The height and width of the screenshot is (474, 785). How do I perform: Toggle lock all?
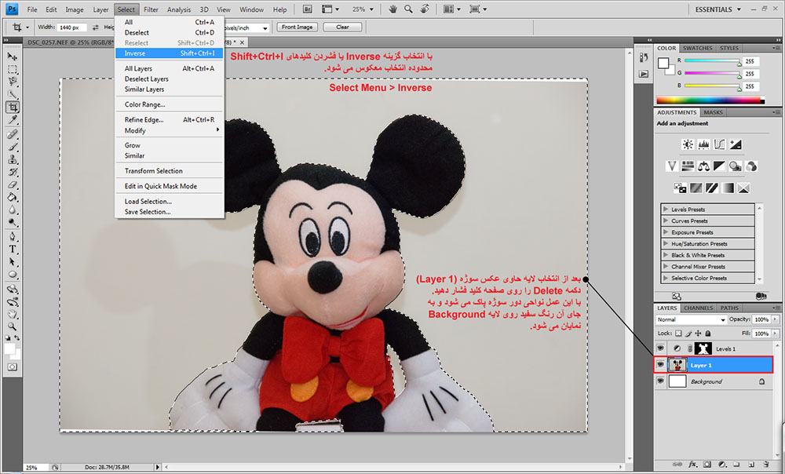[x=708, y=334]
